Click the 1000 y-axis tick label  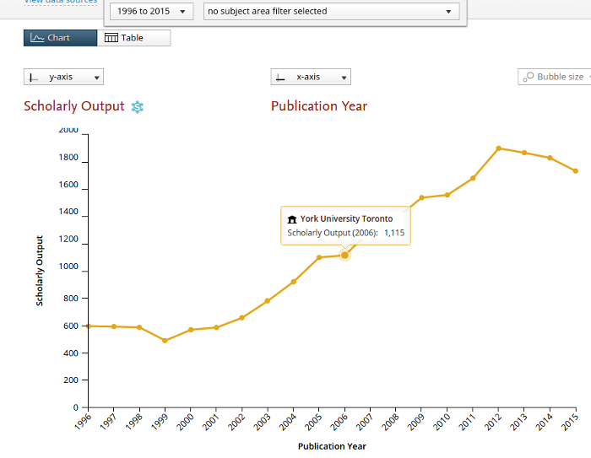68,267
